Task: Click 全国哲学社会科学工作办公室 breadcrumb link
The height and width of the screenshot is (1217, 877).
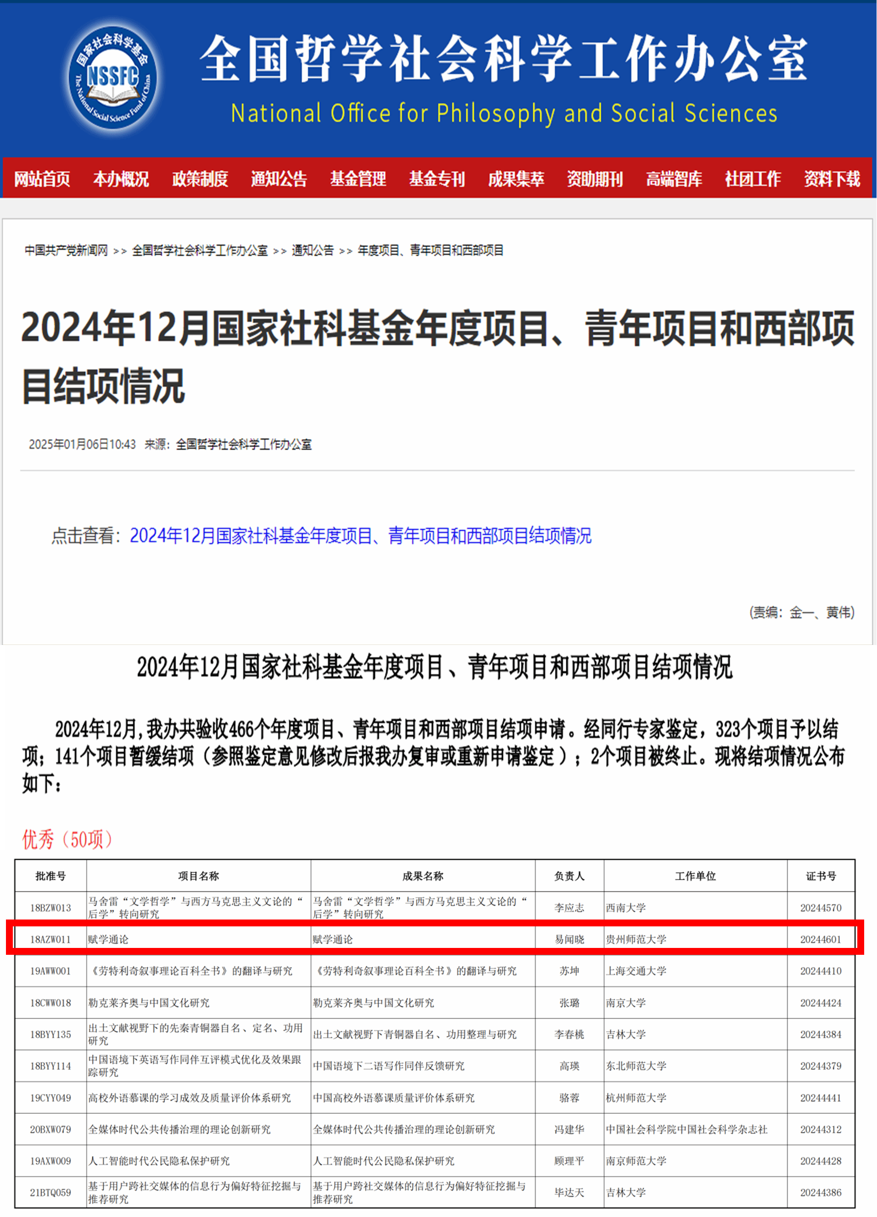Action: pyautogui.click(x=199, y=251)
